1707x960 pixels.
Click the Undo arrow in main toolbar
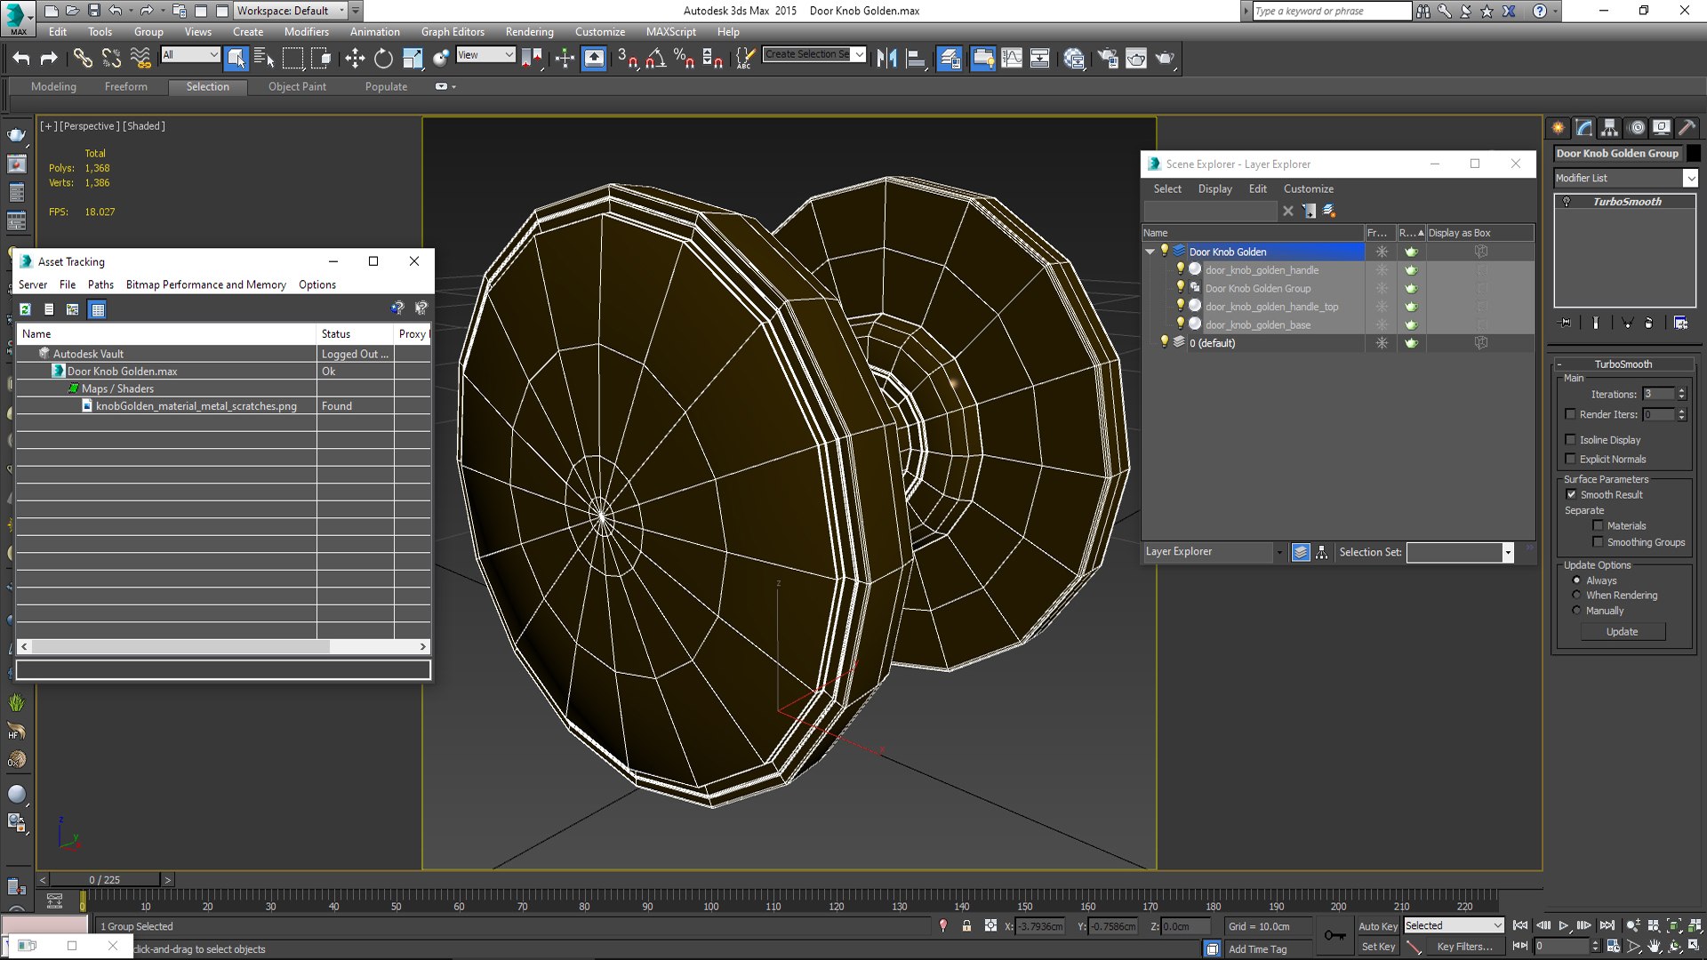[x=21, y=59]
